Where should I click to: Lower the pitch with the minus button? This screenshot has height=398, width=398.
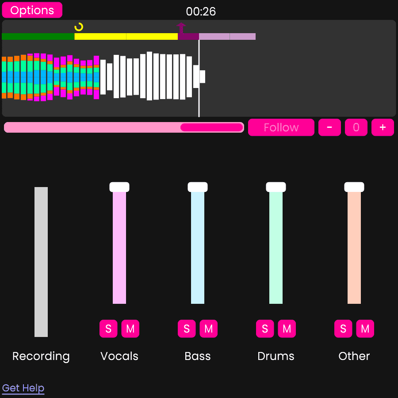tap(329, 127)
